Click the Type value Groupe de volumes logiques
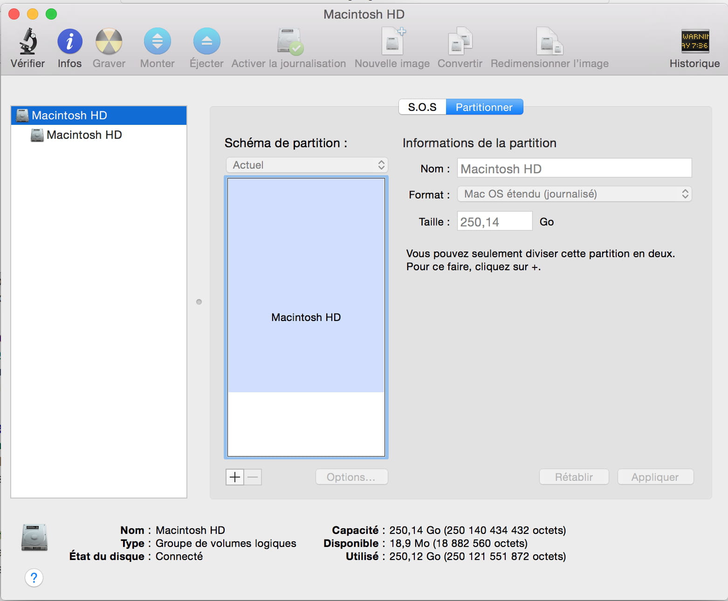728x601 pixels. [x=226, y=543]
